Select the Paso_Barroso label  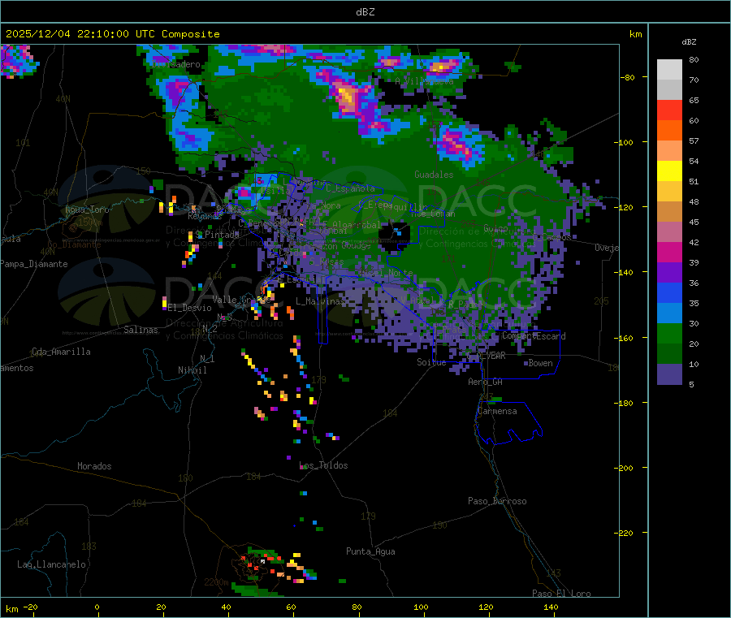497,501
